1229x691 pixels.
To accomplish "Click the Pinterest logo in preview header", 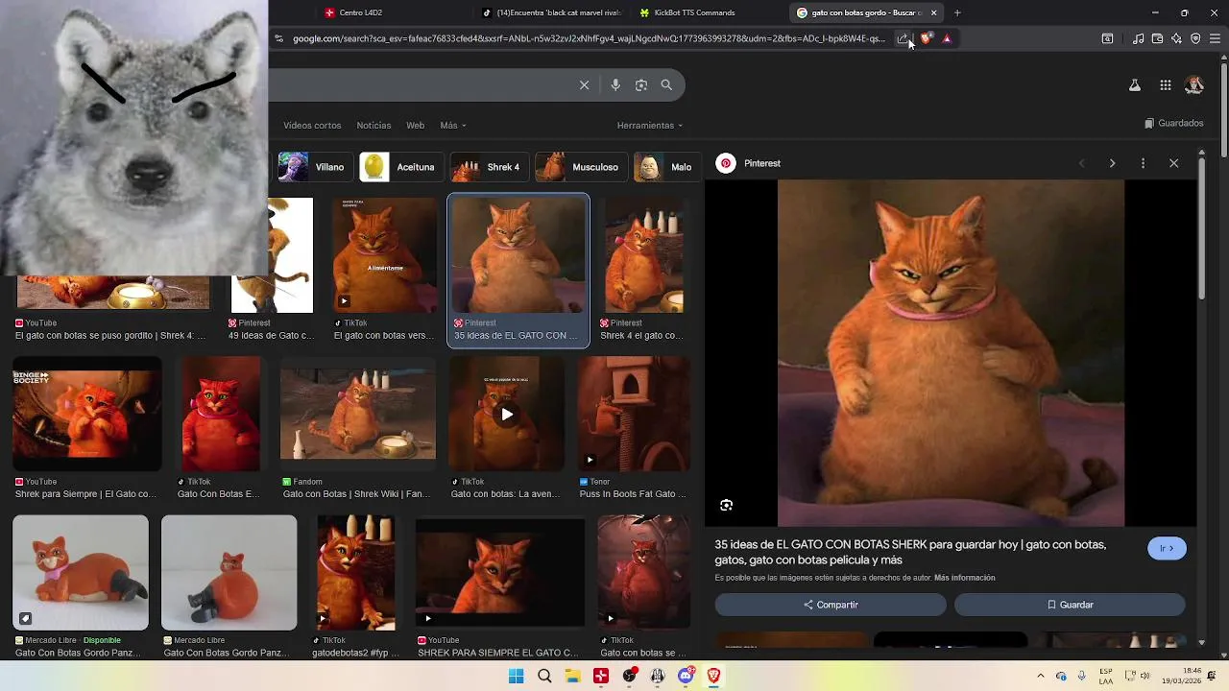I will 726,163.
